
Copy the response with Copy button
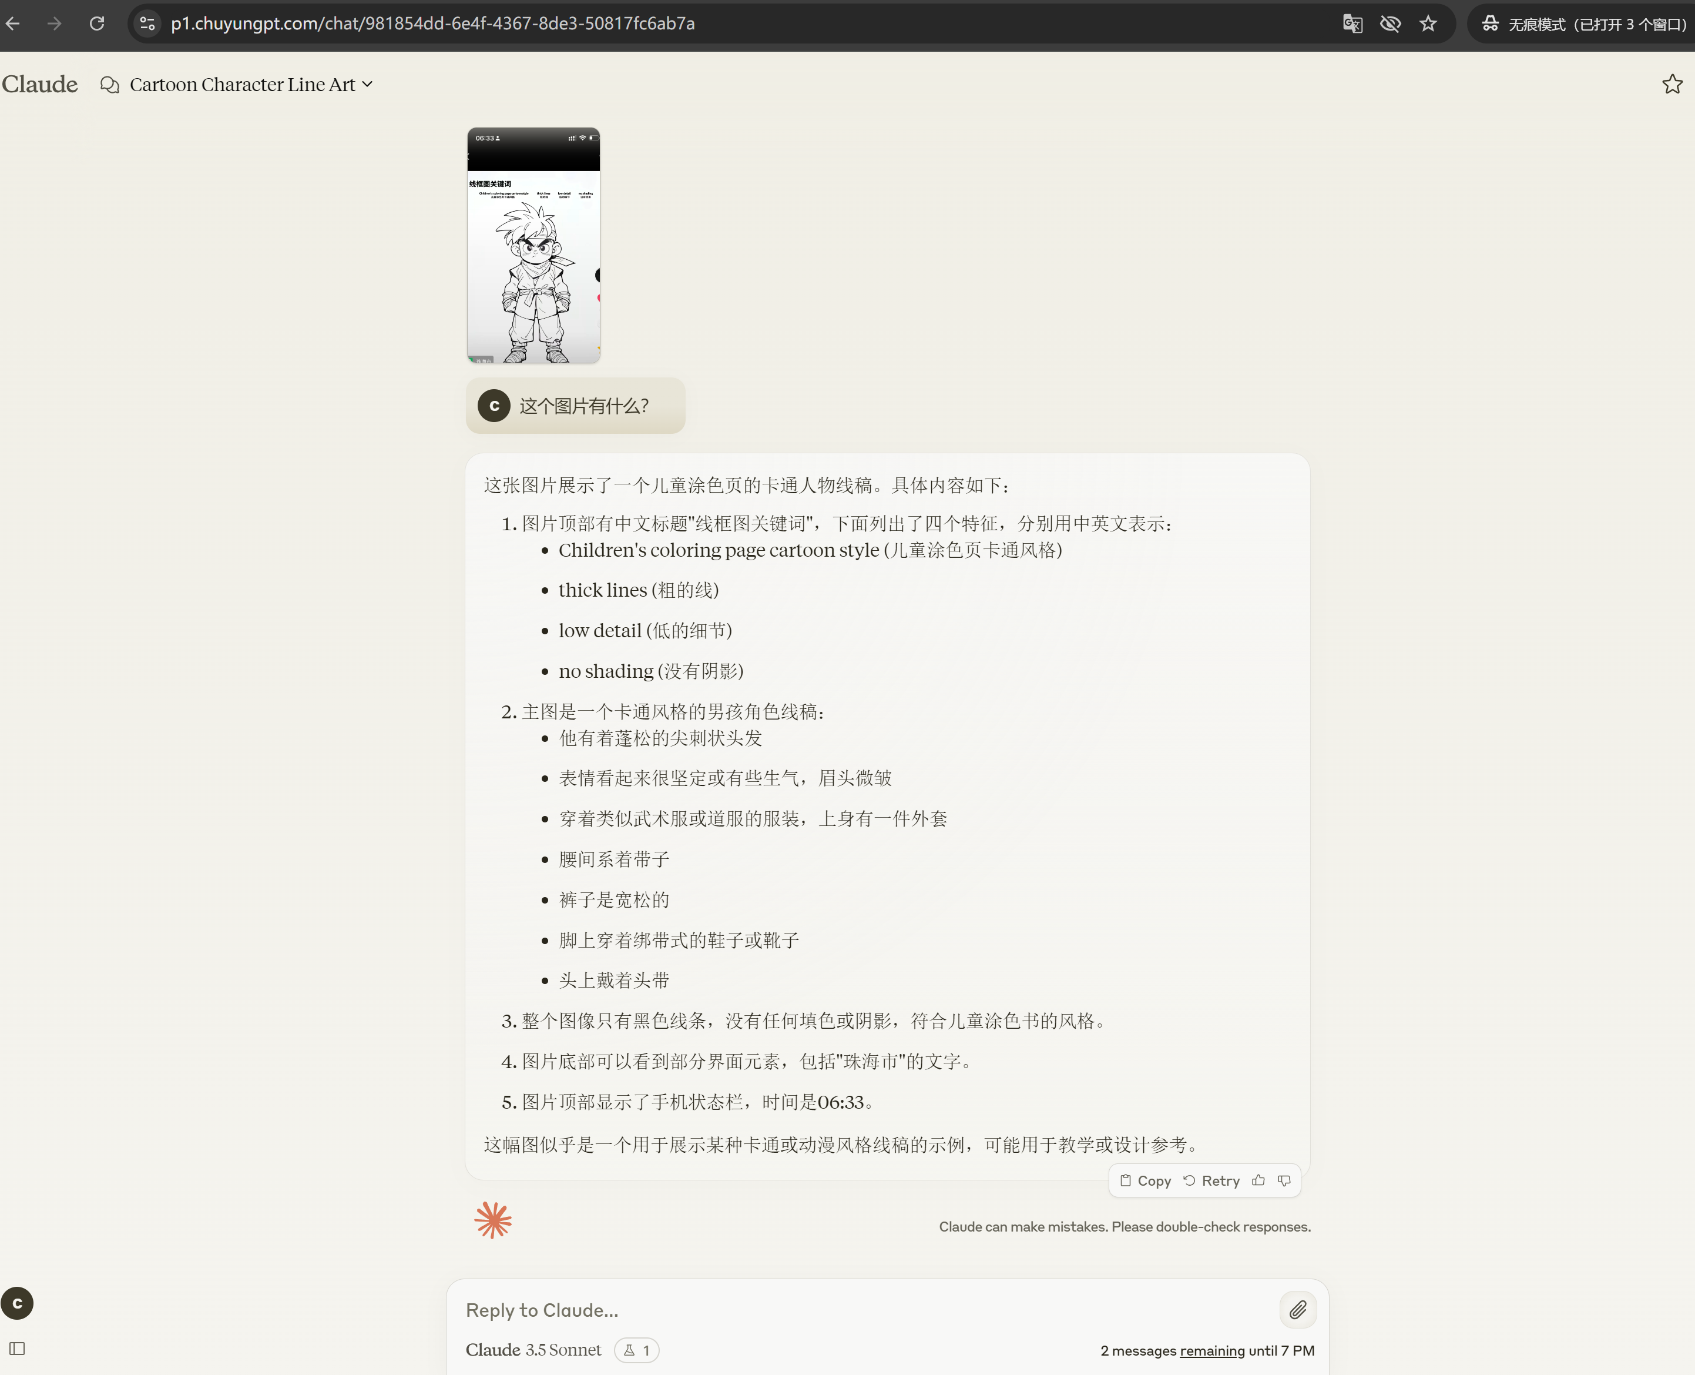tap(1146, 1181)
